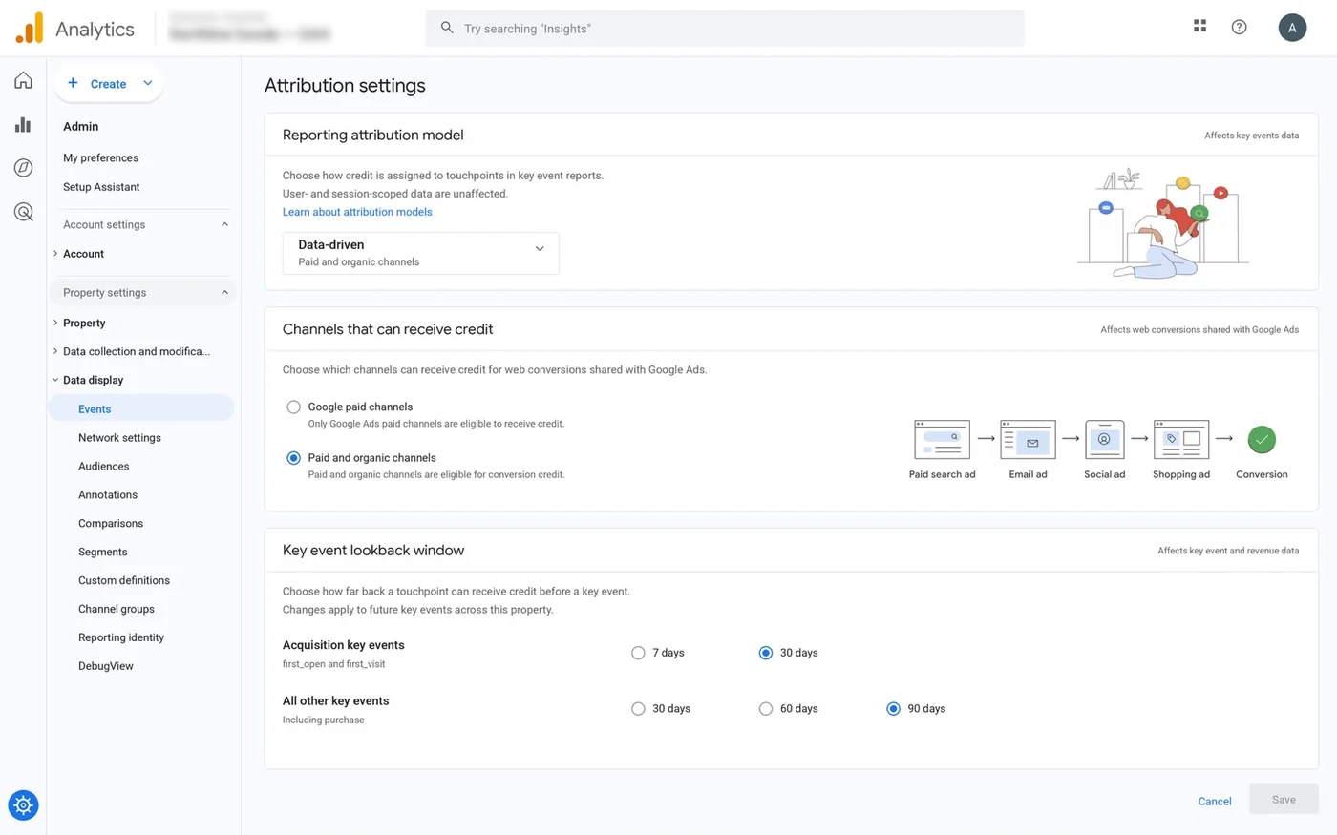Open the Help question mark icon
The width and height of the screenshot is (1337, 835).
point(1239,27)
